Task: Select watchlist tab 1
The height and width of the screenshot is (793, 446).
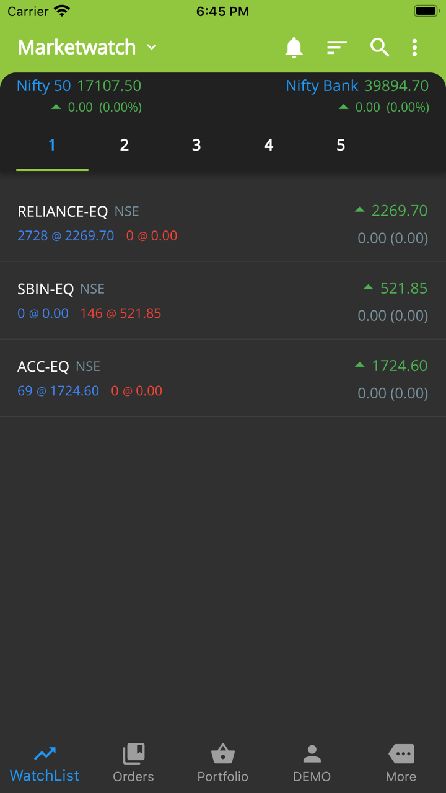Action: pos(52,145)
